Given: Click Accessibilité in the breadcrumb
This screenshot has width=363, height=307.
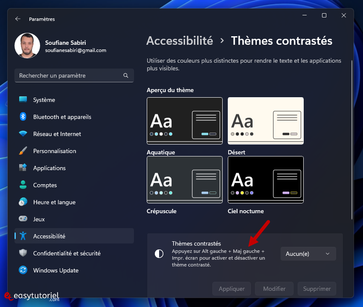Looking at the screenshot, I should coord(180,41).
